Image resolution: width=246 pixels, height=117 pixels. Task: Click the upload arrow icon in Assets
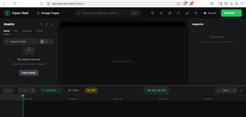coord(29,49)
